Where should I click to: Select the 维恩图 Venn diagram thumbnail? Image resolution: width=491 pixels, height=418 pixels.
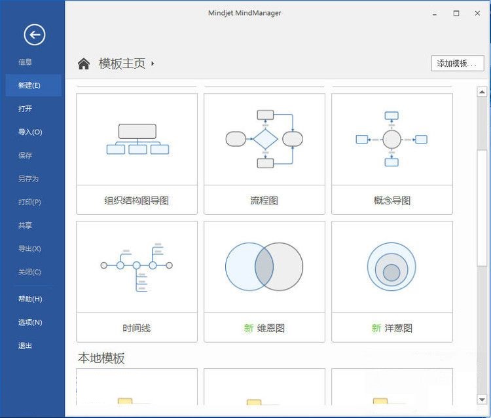(264, 267)
